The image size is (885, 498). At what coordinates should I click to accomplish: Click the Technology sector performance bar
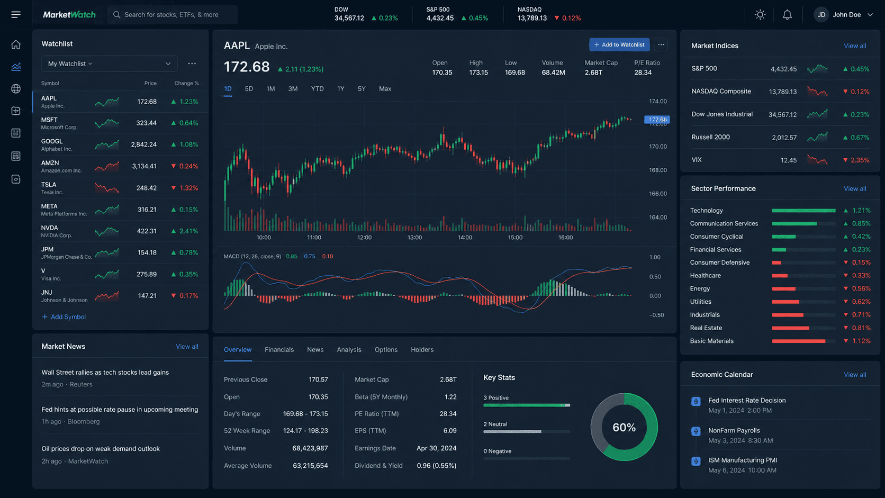tap(803, 211)
